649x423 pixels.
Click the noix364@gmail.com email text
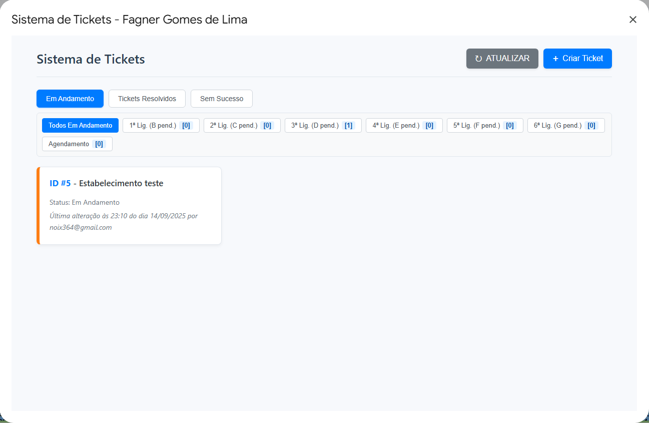[x=81, y=227]
